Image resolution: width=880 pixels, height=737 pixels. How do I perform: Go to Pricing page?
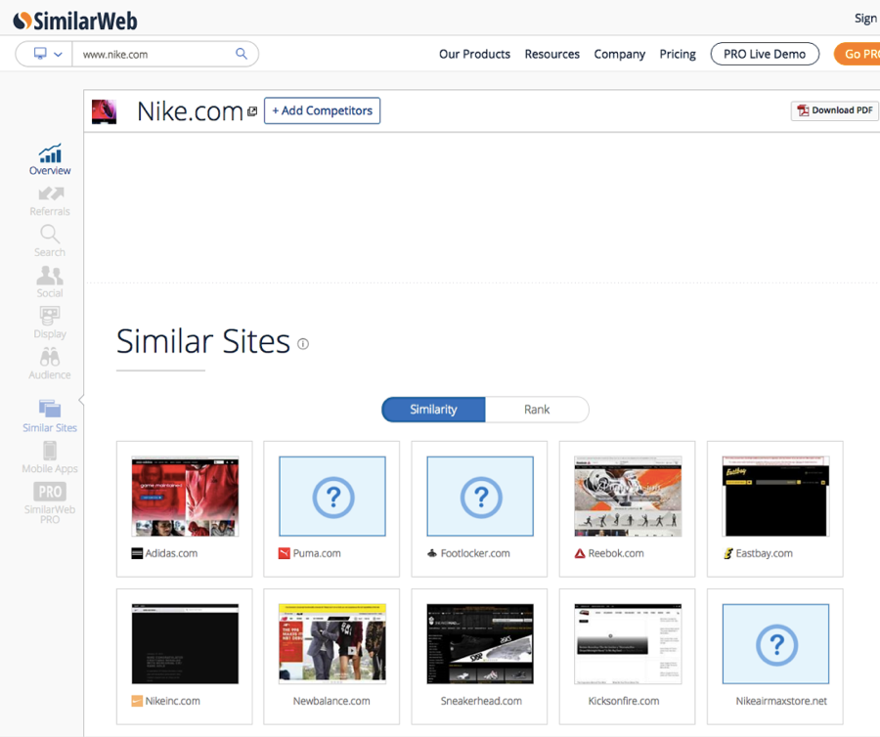click(678, 55)
